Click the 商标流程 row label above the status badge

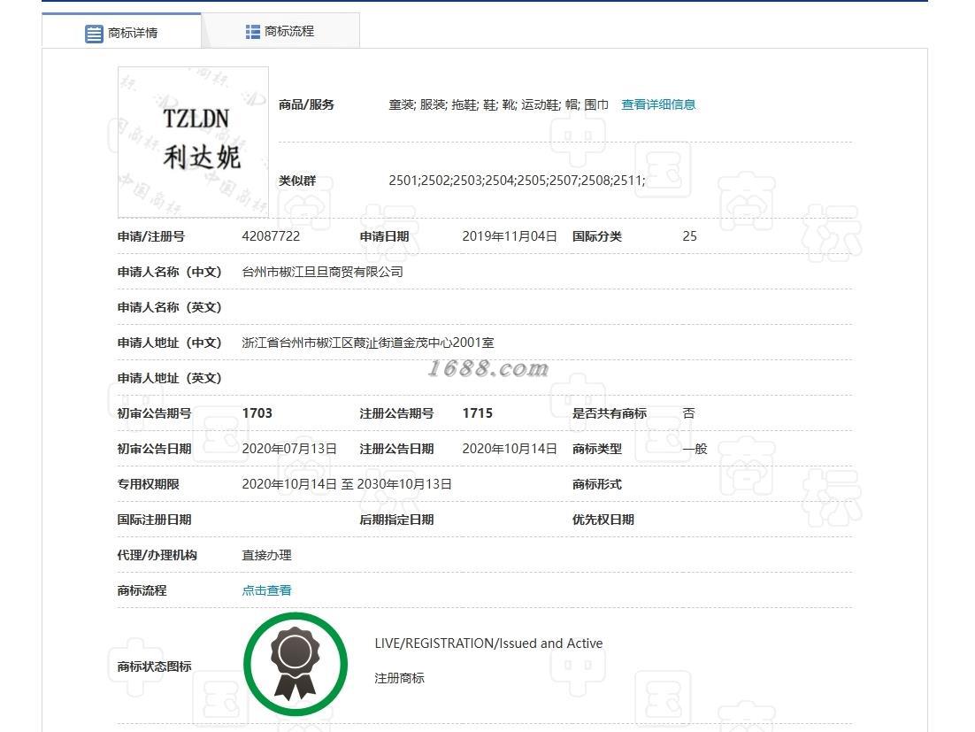pyautogui.click(x=142, y=590)
